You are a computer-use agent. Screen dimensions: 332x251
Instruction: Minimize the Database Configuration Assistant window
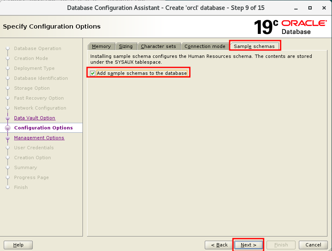(296, 8)
